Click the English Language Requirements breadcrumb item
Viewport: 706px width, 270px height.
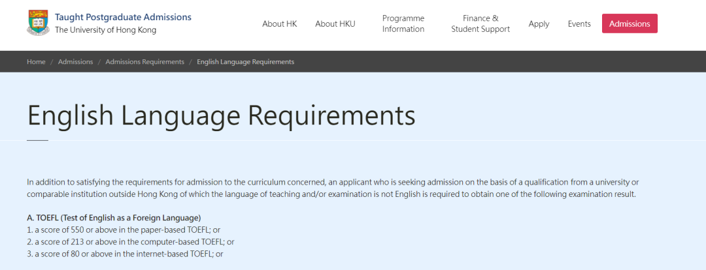(x=245, y=61)
